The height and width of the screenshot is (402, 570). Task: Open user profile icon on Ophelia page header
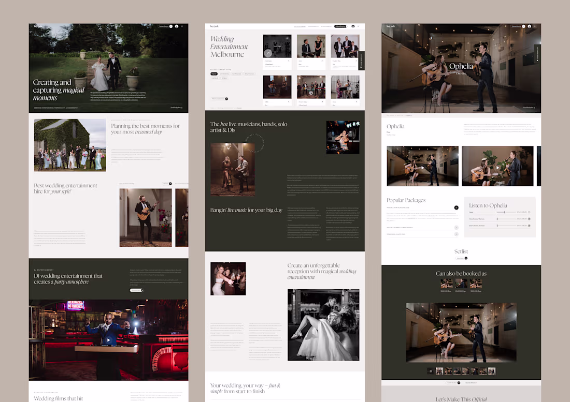pos(529,26)
